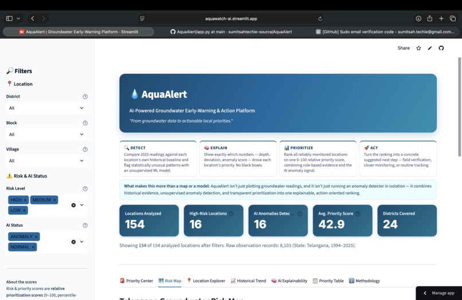
Task: Show help tooltip icon for AI Status
Action: tap(85, 225)
